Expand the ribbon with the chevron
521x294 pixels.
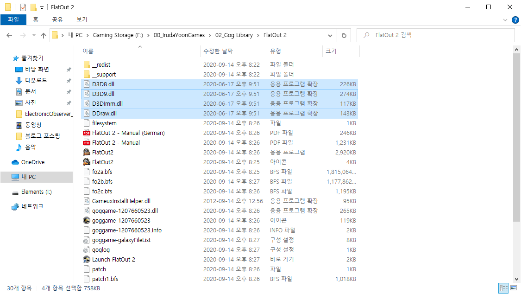point(505,20)
